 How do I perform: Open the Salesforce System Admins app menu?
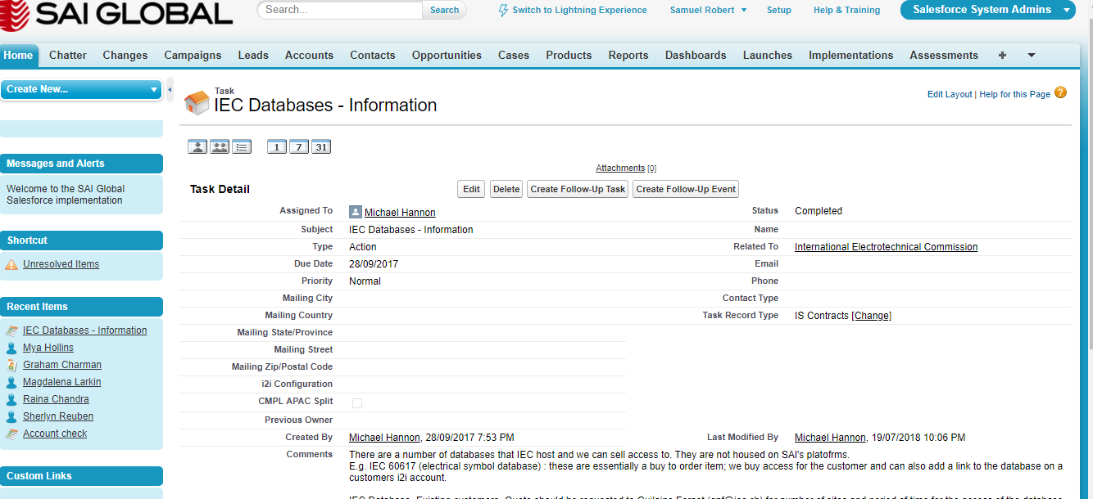(x=987, y=10)
